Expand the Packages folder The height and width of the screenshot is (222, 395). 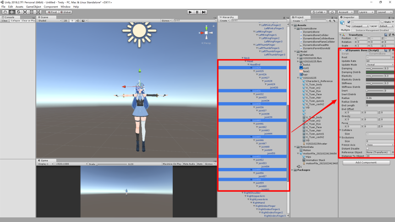[x=293, y=170]
